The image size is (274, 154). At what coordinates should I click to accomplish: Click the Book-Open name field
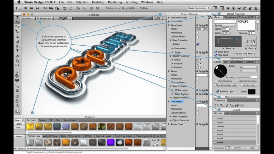(x=202, y=29)
